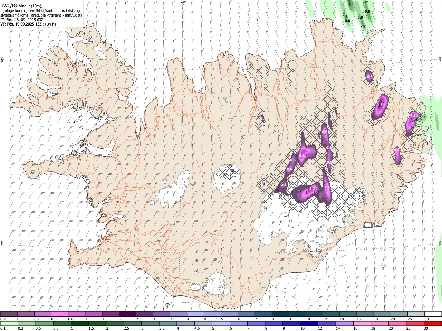Click the 1.4 snowfall value near the east coast
This screenshot has width=442, height=331.
[x=413, y=116]
